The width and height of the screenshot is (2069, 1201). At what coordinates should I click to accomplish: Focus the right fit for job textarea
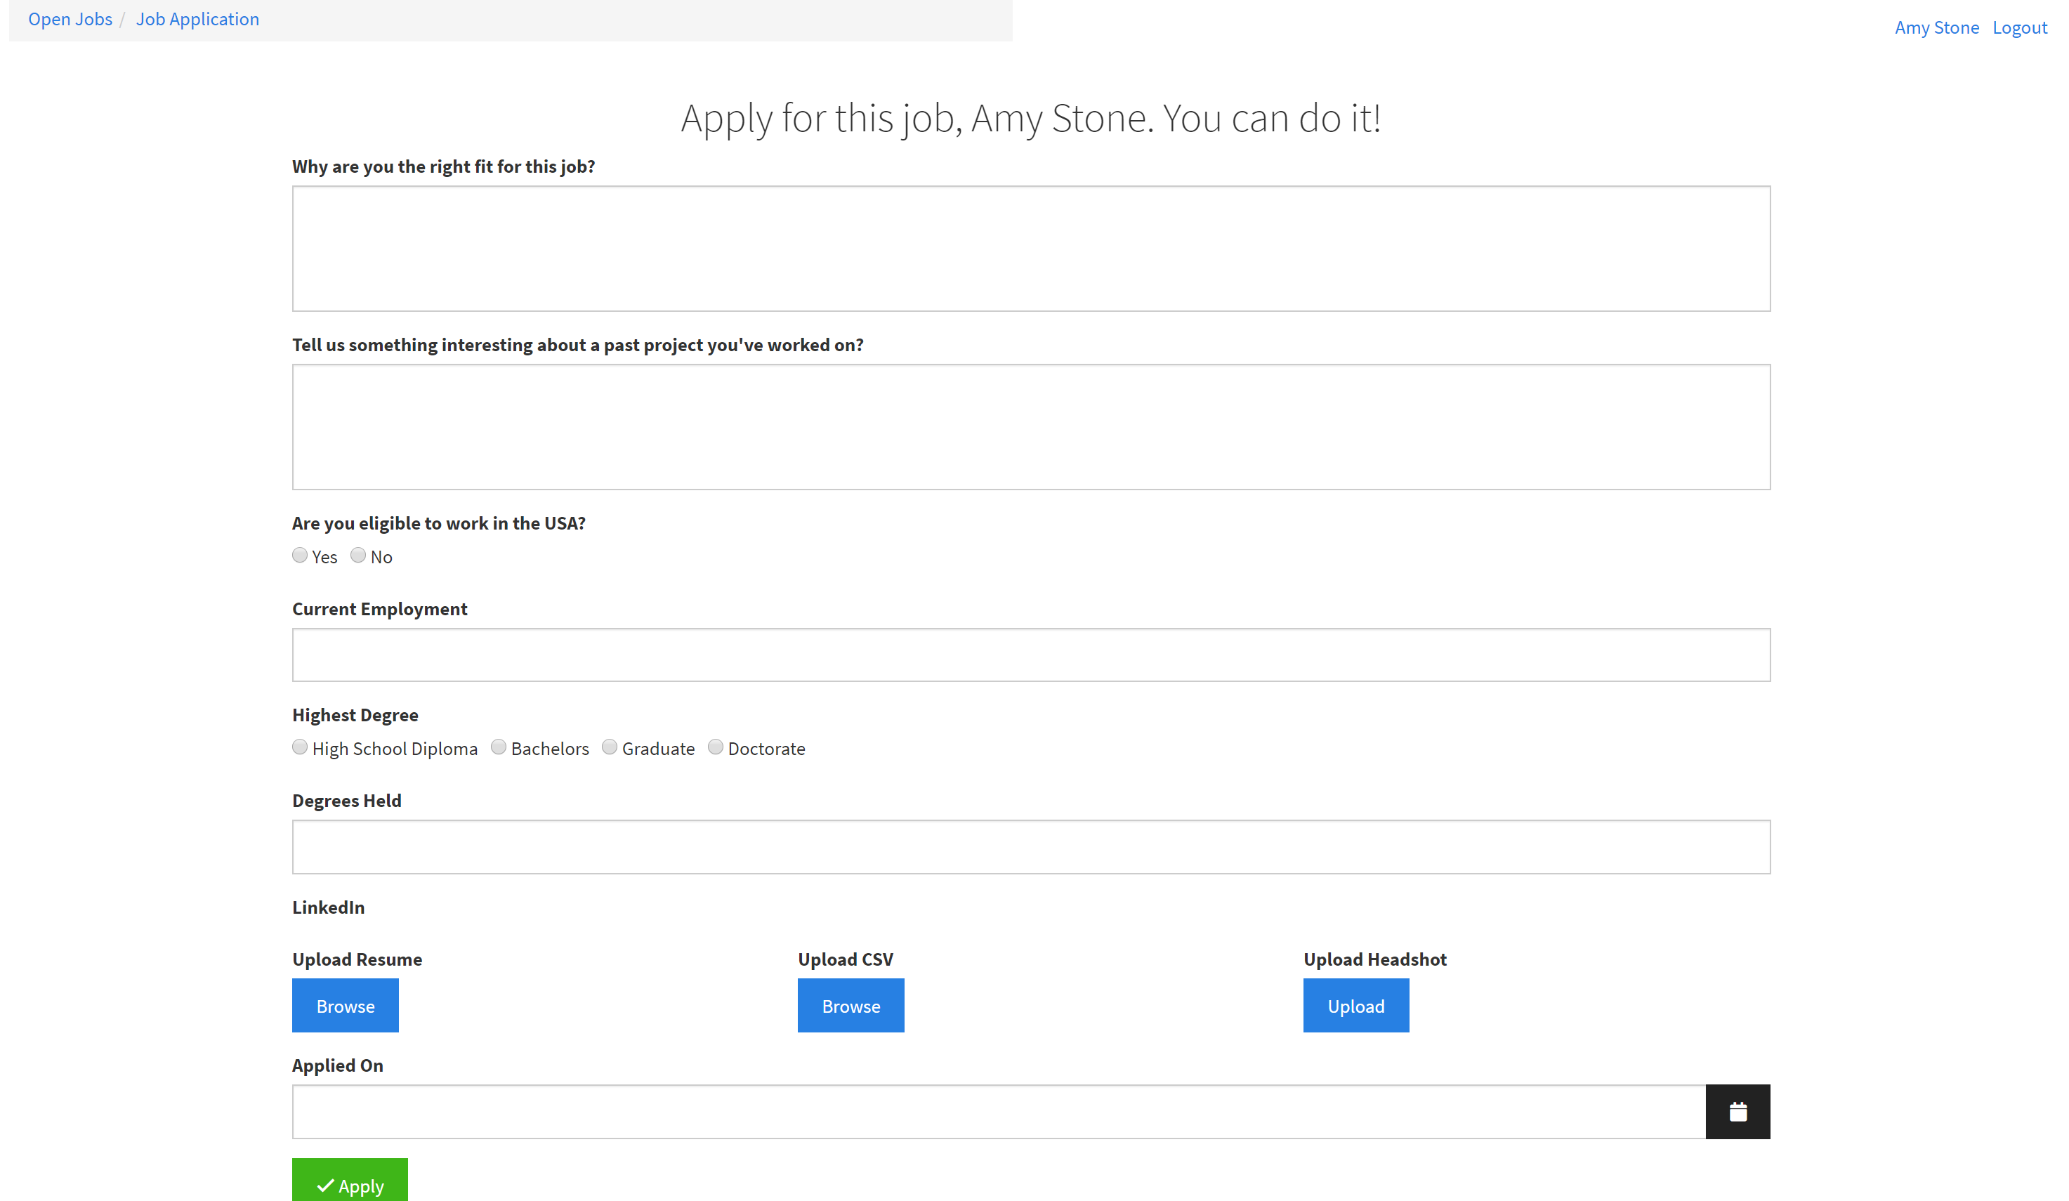click(1031, 249)
